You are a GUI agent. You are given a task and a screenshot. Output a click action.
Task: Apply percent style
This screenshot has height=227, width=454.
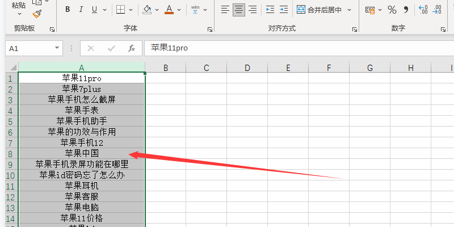(x=392, y=10)
